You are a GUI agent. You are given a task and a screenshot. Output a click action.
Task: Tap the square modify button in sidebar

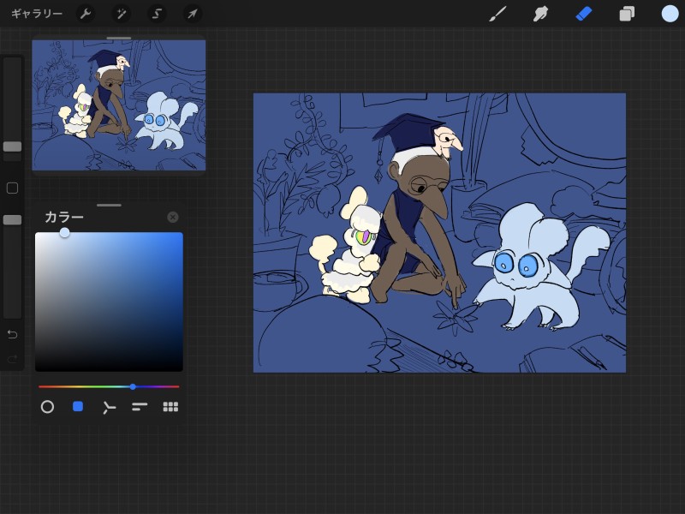pos(12,188)
